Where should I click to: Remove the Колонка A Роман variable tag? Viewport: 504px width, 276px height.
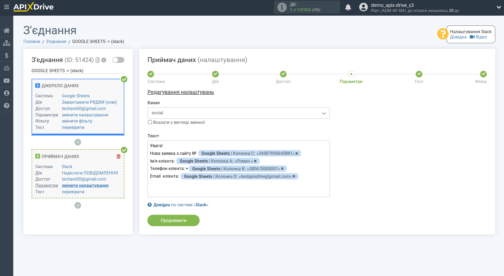255,161
